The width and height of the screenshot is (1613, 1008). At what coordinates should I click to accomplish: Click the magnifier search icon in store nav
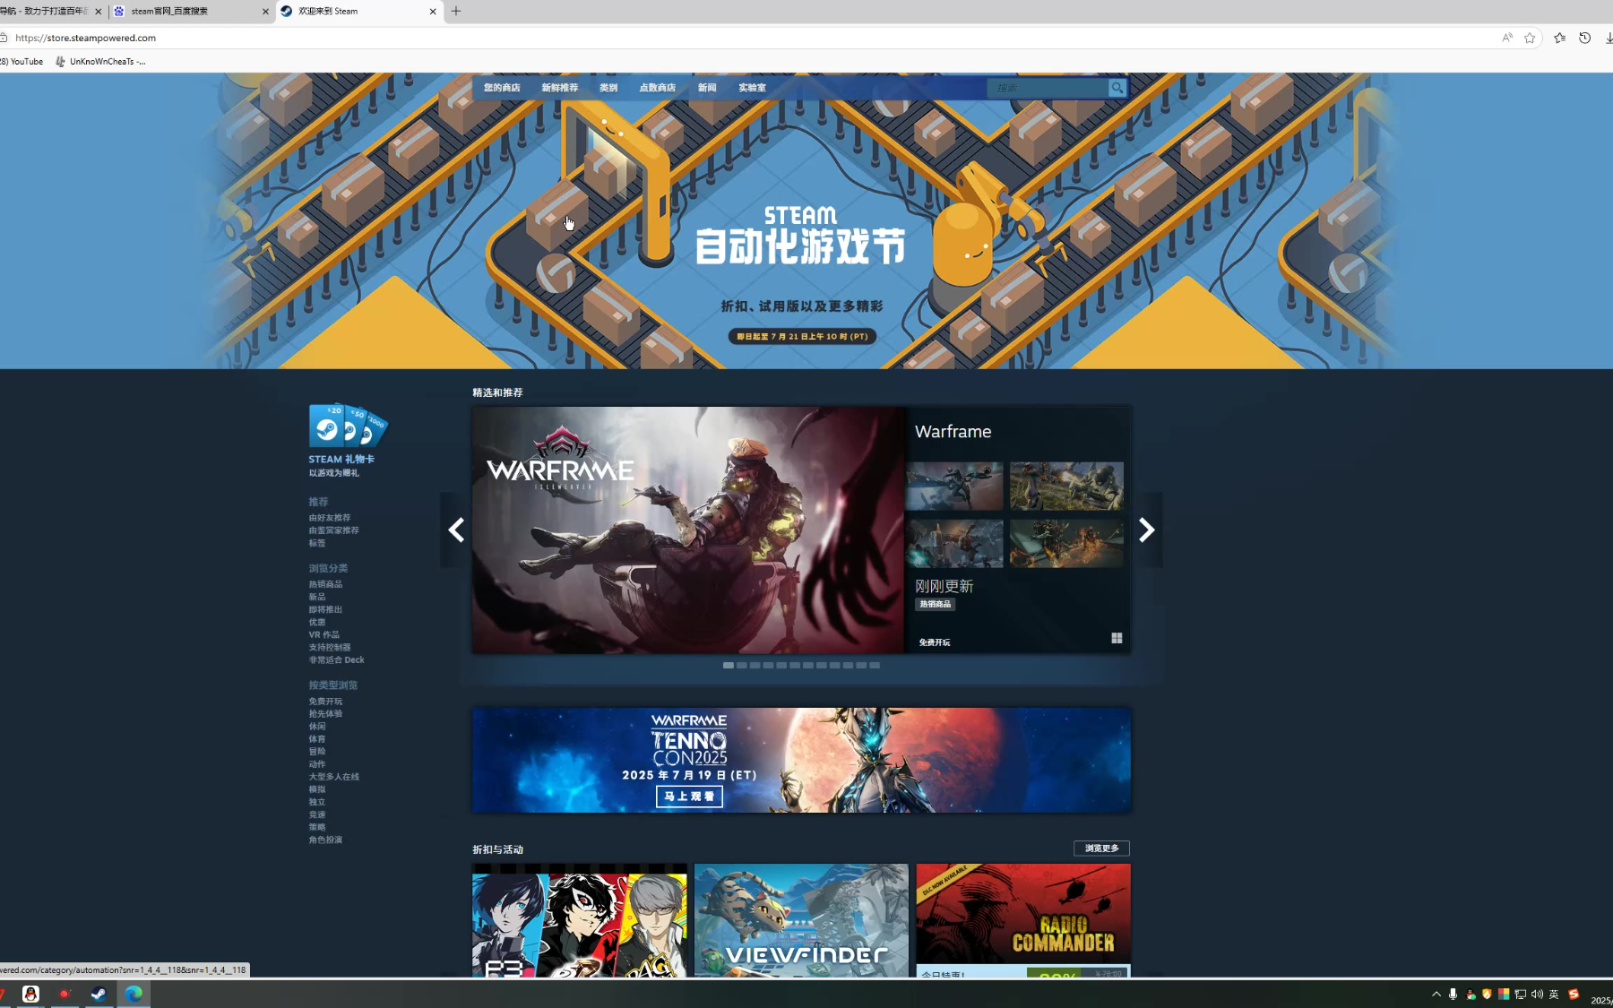click(1117, 88)
